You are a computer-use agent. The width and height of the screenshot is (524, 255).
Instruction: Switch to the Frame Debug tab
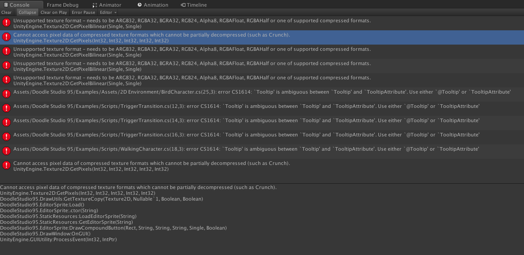tap(63, 5)
